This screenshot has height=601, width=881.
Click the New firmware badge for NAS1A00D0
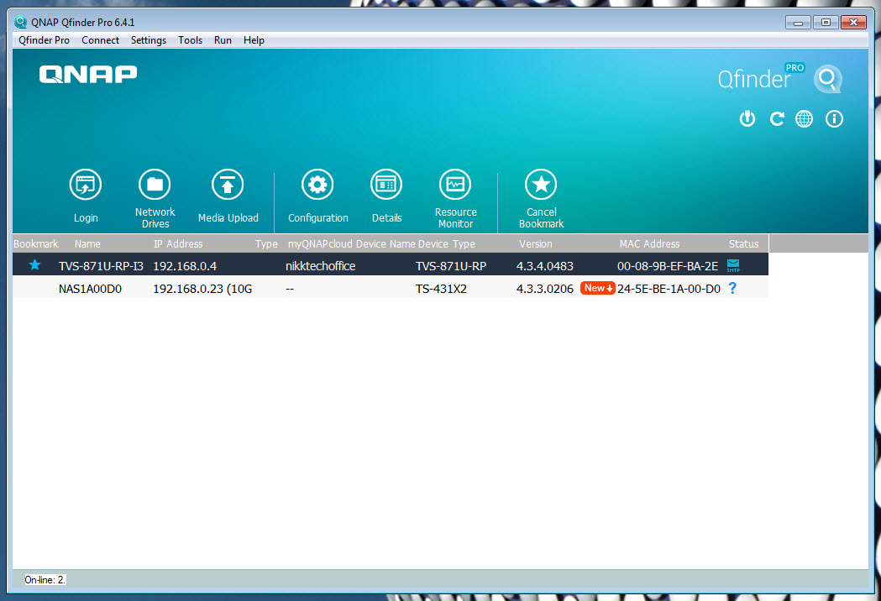coord(597,288)
